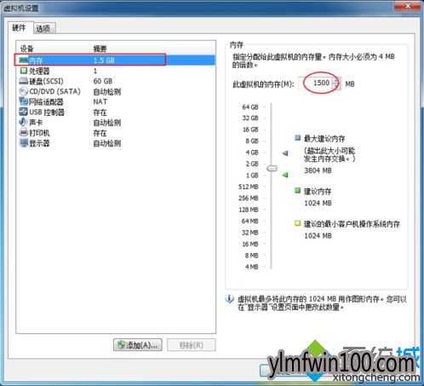The height and width of the screenshot is (386, 424).
Task: Select the 硬盘(SCSI) hard disk icon
Action: (24, 81)
